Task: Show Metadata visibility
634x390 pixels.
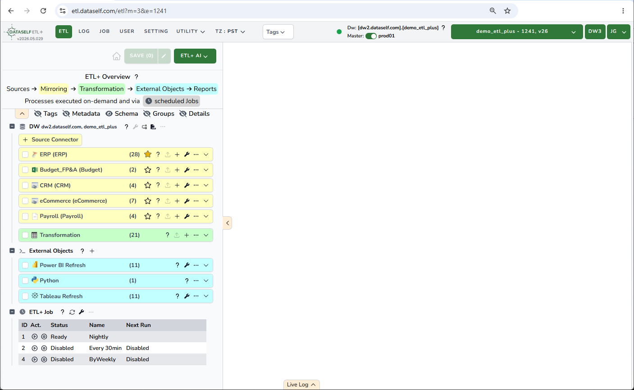Action: (x=81, y=114)
